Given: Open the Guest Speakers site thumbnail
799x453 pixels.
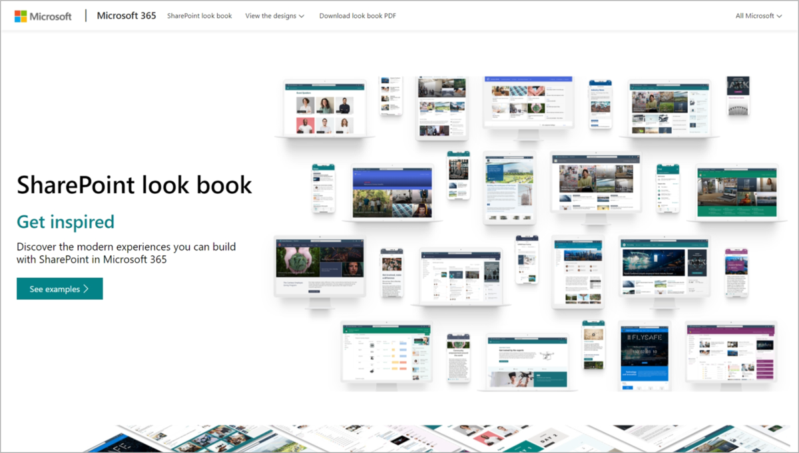Looking at the screenshot, I should point(324,107).
